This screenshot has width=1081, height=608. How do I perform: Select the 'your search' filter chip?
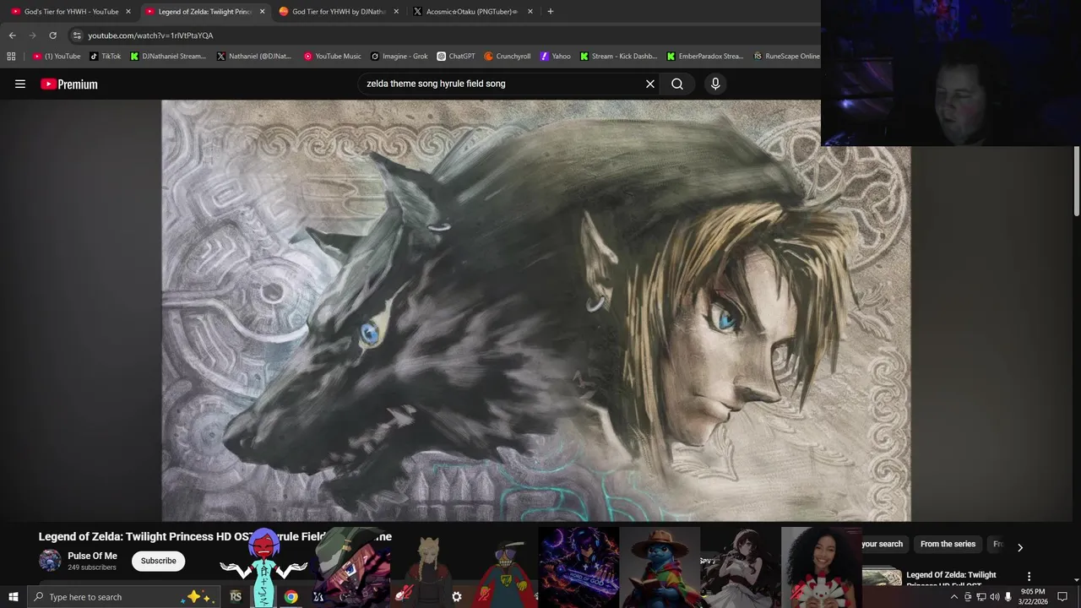(882, 544)
